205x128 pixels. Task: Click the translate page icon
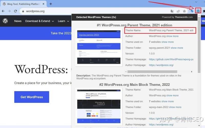172,11
